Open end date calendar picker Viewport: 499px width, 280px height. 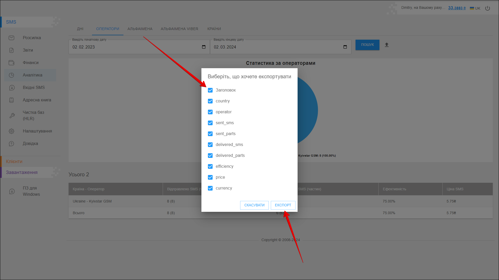pyautogui.click(x=345, y=47)
